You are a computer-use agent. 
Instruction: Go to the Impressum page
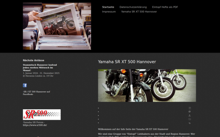[x=109, y=12]
